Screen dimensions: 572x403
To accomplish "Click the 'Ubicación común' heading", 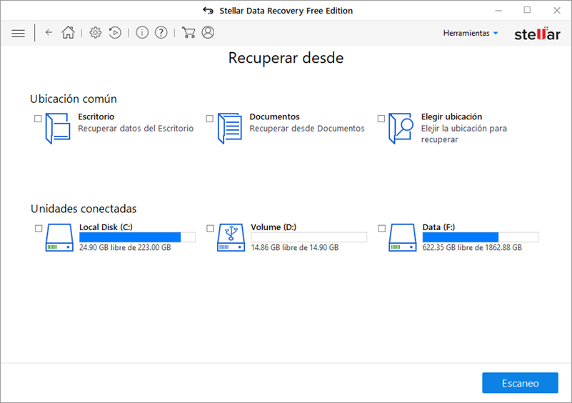I will coord(74,99).
